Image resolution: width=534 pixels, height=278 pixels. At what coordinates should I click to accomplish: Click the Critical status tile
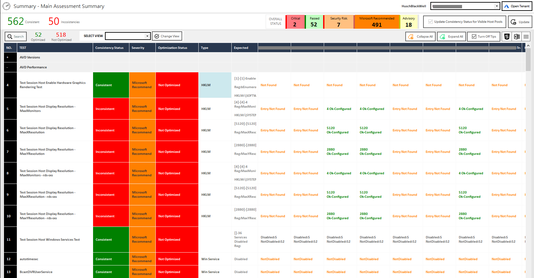point(295,22)
